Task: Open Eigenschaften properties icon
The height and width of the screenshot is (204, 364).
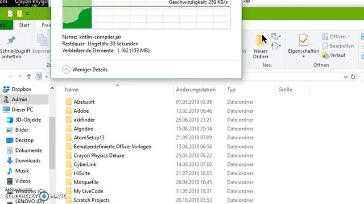Action: (x=303, y=40)
